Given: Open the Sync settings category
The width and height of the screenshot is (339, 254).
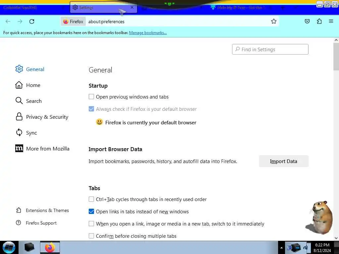Looking at the screenshot, I should pyautogui.click(x=26, y=133).
